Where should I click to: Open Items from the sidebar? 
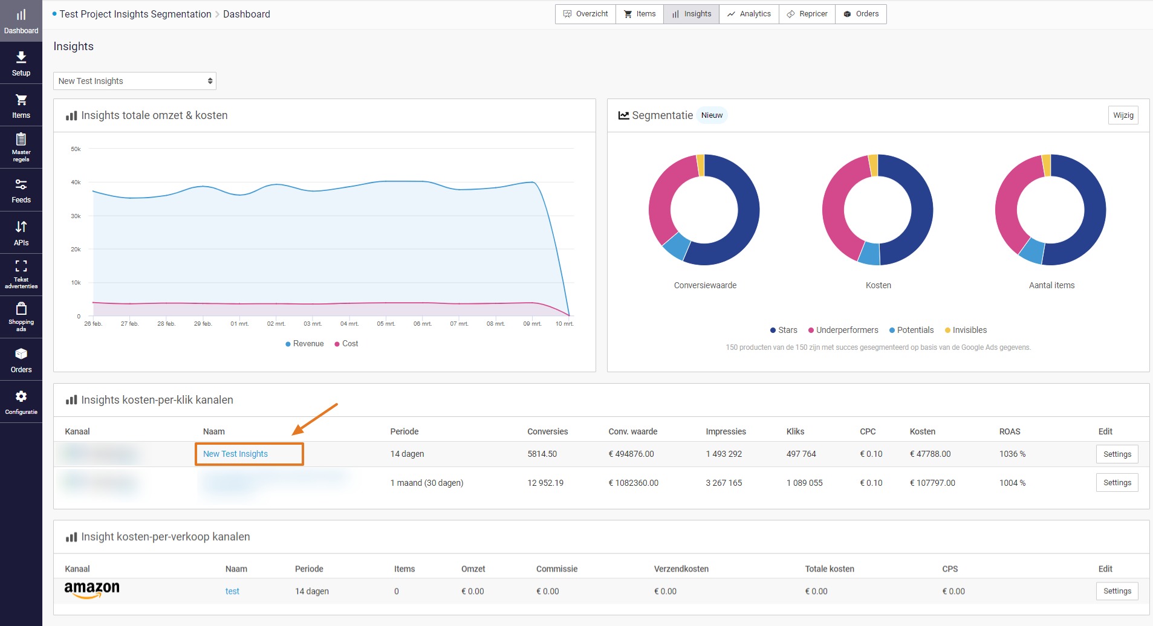21,105
